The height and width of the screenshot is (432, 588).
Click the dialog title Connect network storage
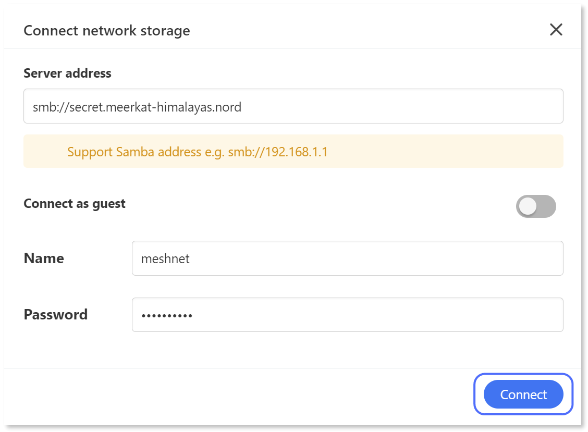click(106, 30)
